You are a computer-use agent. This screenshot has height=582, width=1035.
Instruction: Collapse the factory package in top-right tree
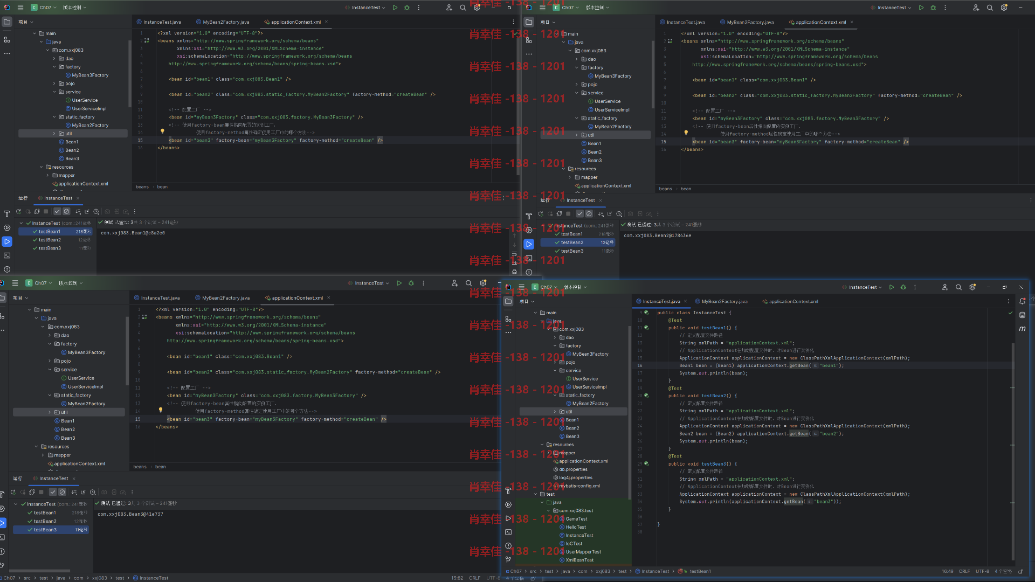577,68
